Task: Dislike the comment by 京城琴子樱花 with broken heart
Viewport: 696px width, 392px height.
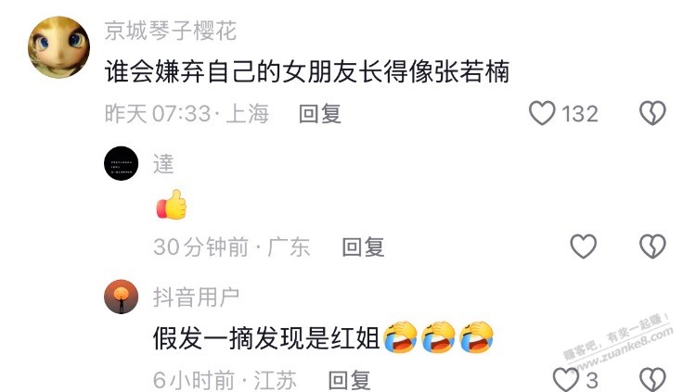Action: pos(652,113)
